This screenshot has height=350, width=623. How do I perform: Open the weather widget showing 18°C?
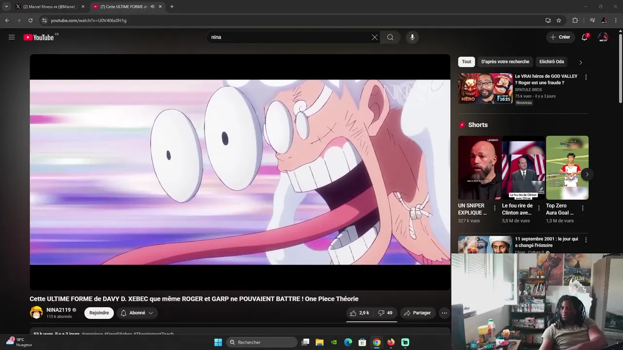[19, 342]
